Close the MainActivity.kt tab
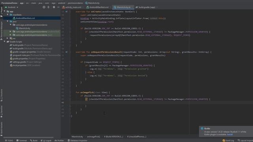Image resolution: width=253 pixels, height=142 pixels. (132, 7)
